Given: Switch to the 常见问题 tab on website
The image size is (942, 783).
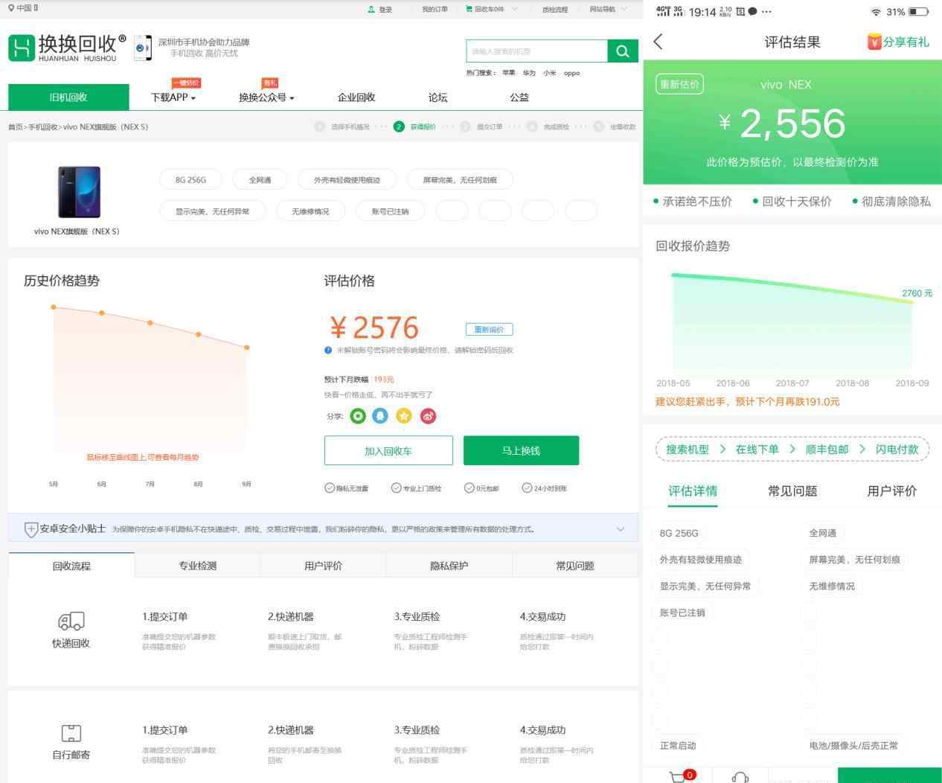Looking at the screenshot, I should coord(575,566).
